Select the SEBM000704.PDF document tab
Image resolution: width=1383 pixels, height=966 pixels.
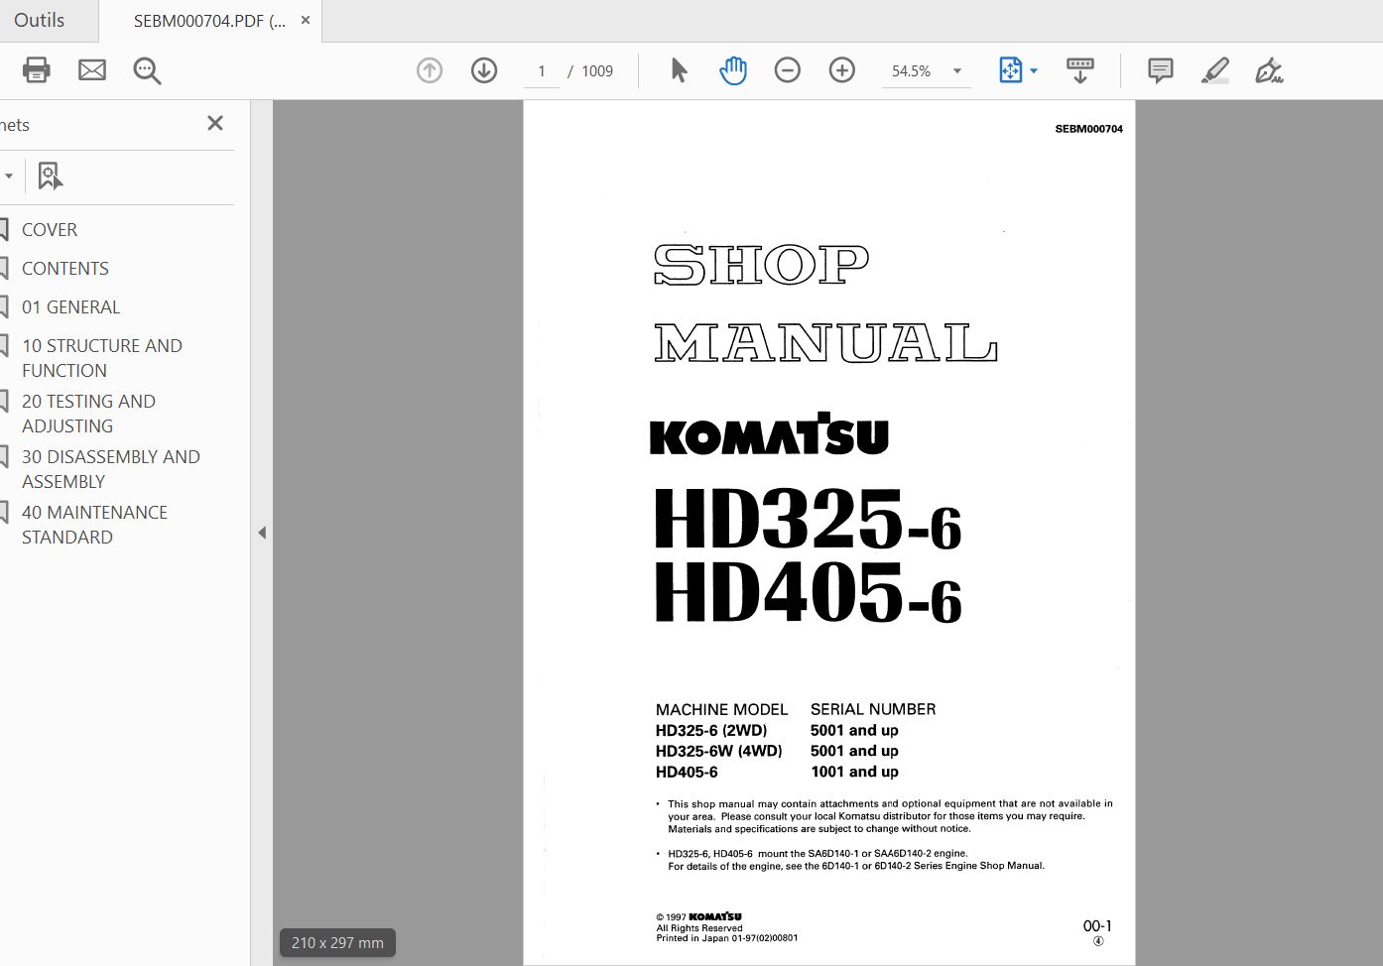[210, 21]
